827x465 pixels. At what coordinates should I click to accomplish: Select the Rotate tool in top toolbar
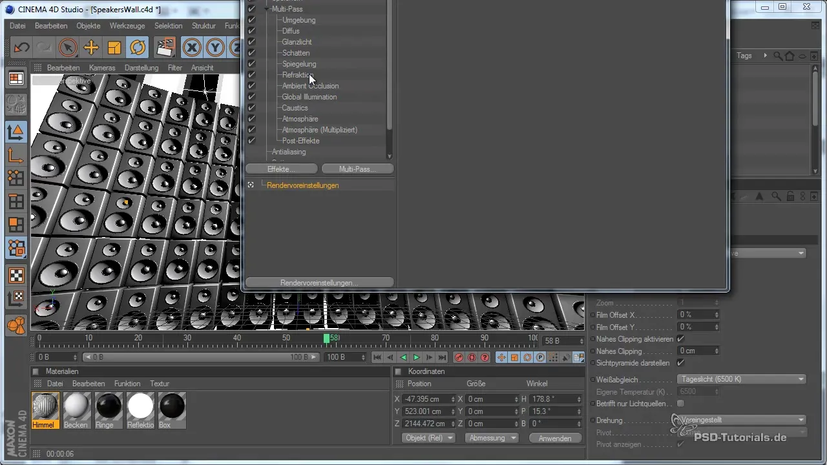point(138,48)
